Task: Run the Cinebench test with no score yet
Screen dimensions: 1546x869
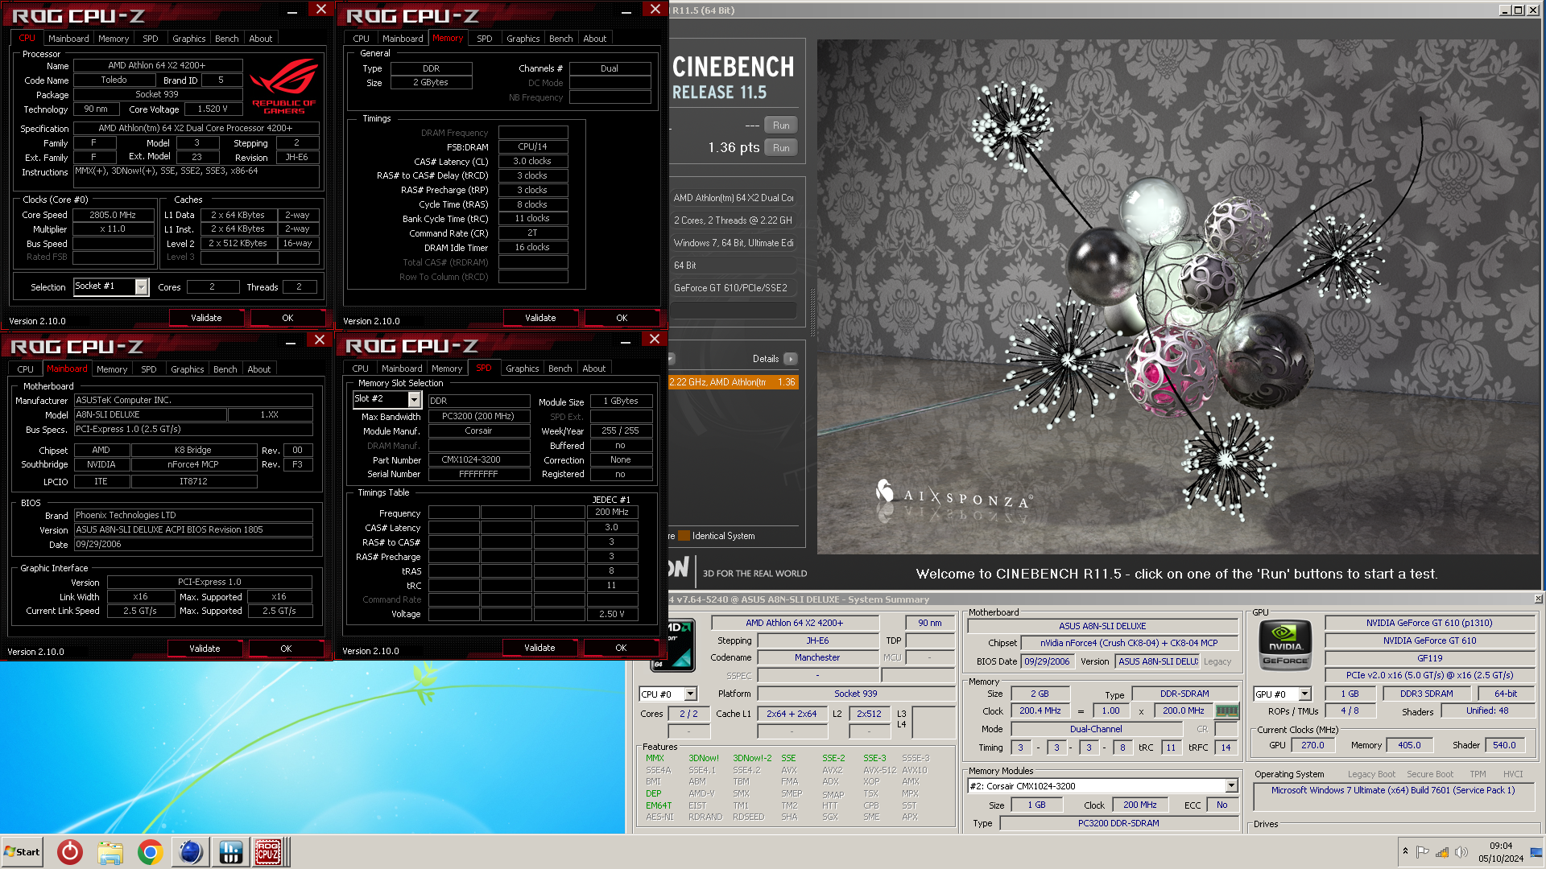Action: [781, 126]
